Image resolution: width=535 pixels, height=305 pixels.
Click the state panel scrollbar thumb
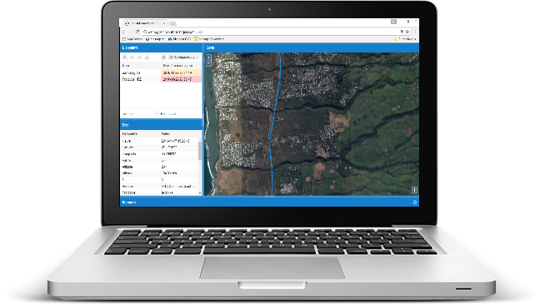[200, 151]
